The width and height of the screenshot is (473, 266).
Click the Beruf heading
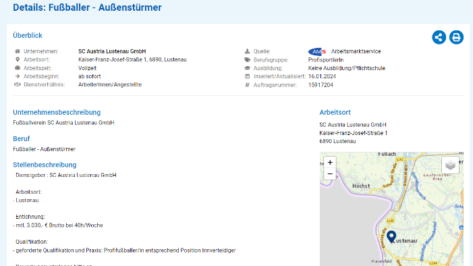click(x=22, y=138)
